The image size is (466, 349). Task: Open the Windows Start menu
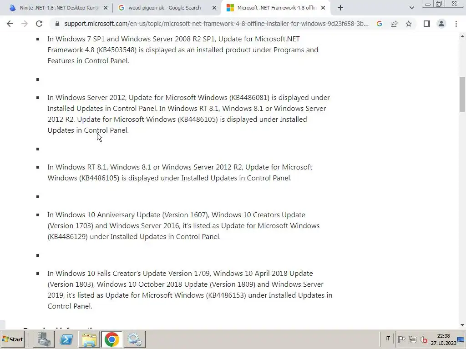coord(13,339)
